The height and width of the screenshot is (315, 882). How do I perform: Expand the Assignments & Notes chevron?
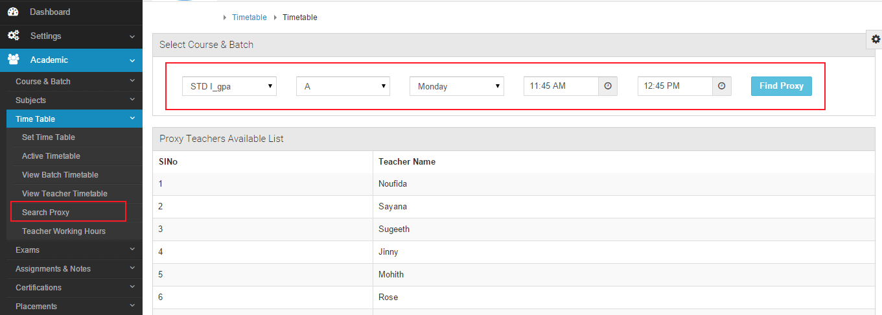[x=132, y=268]
